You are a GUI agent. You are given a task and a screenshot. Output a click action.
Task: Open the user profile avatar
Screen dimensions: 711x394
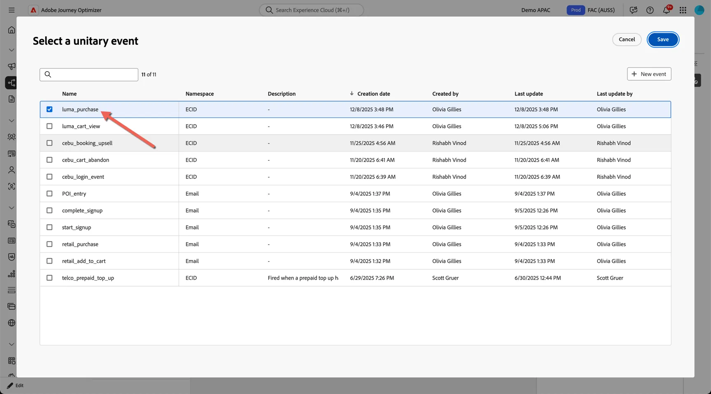699,10
